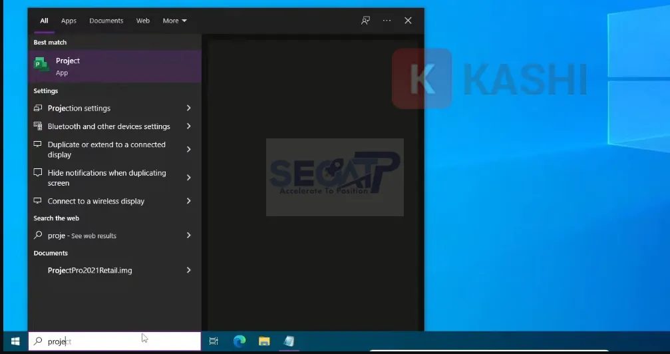Expand Duplicate or extend display arrow
Screen dimensions: 670x354
point(188,149)
